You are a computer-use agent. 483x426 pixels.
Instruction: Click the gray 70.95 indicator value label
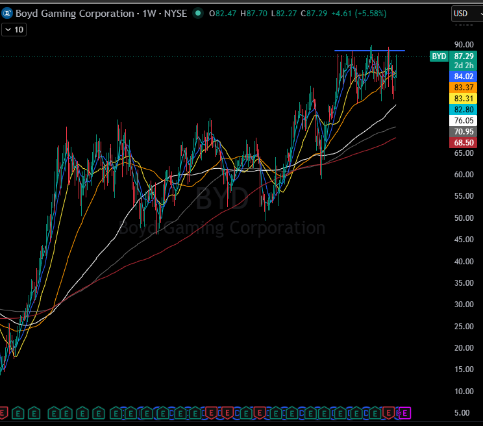pyautogui.click(x=464, y=132)
